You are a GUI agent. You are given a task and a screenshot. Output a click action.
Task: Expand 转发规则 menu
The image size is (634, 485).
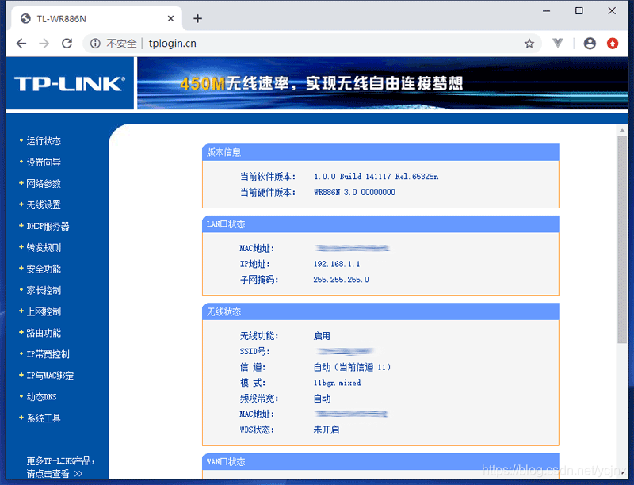click(x=44, y=247)
